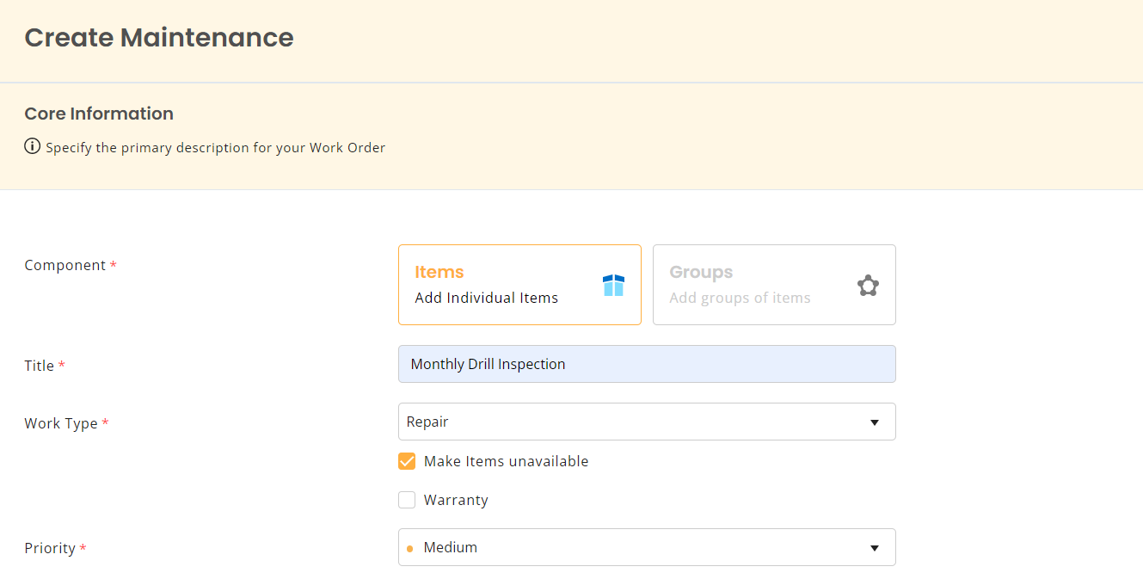Click the Work Type field label
The height and width of the screenshot is (579, 1143).
61,423
